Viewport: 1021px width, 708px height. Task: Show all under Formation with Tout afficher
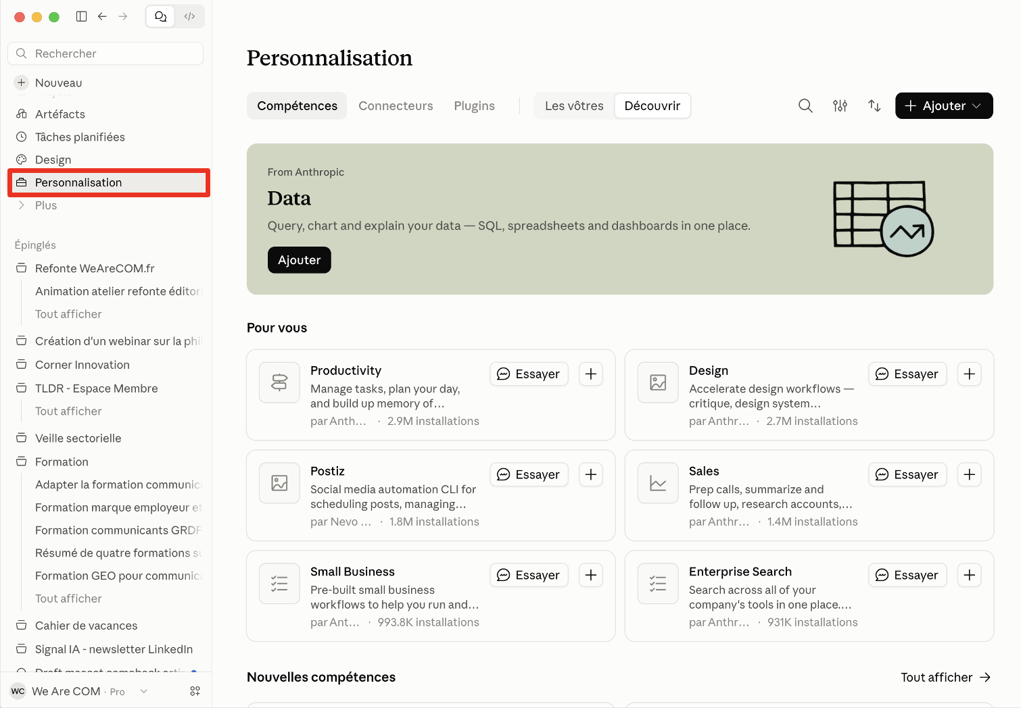pos(68,599)
